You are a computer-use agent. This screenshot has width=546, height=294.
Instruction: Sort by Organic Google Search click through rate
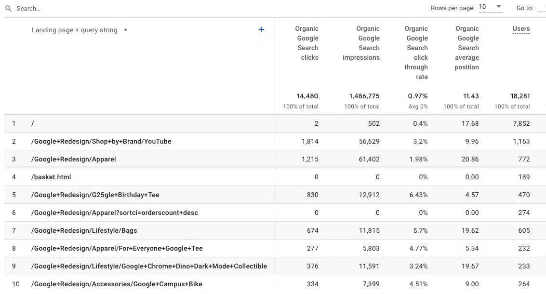tap(416, 53)
